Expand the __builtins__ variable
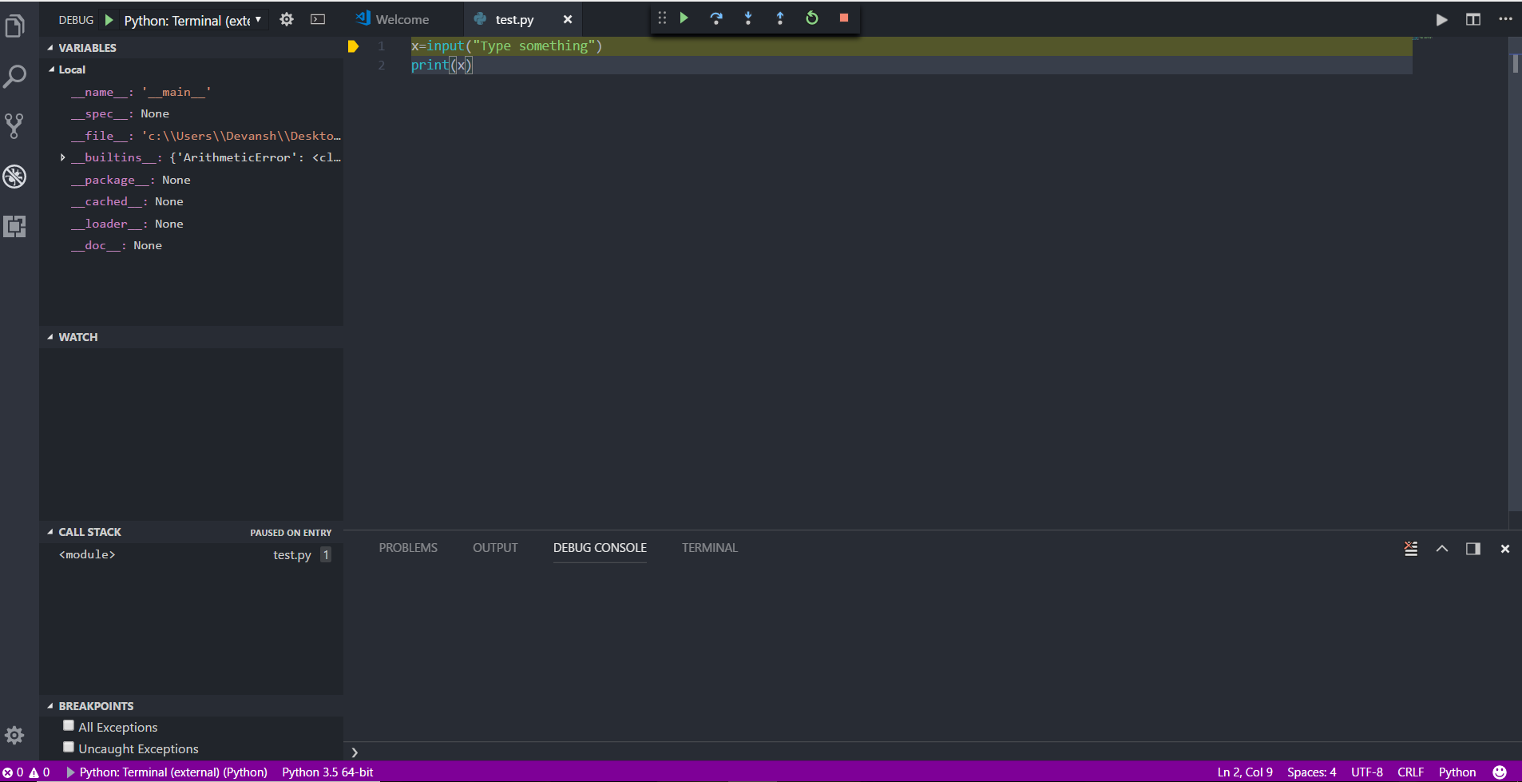 pos(63,157)
